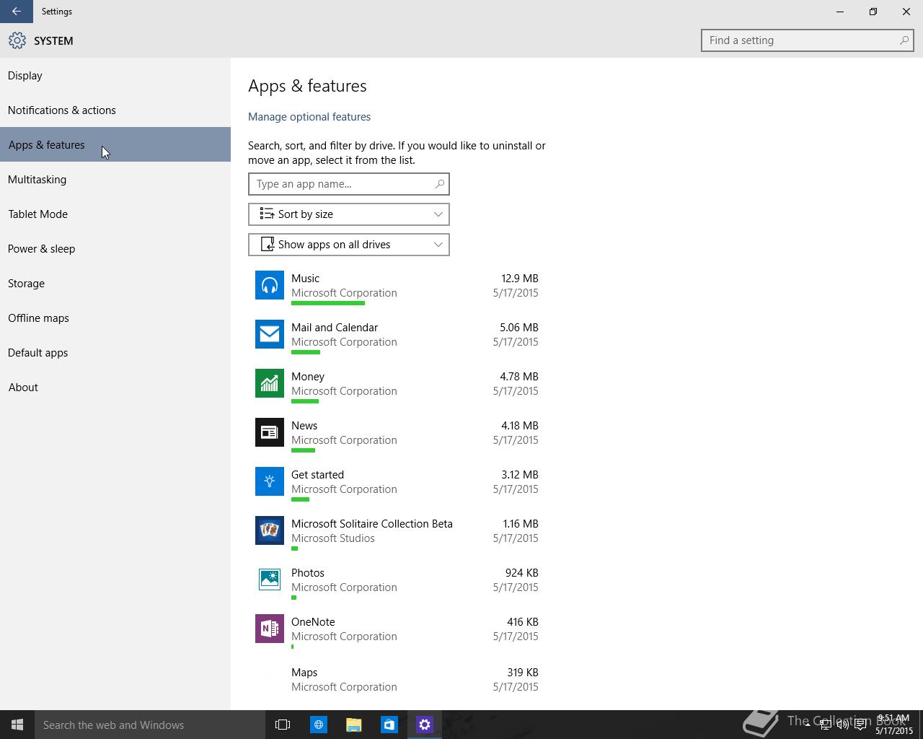
Task: Click Manage optional features link
Action: pyautogui.click(x=309, y=116)
